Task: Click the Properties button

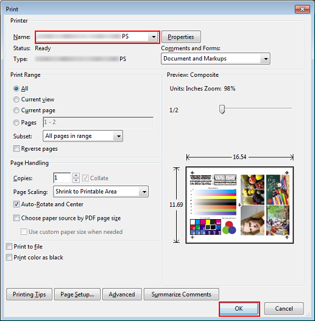Action: click(x=181, y=37)
